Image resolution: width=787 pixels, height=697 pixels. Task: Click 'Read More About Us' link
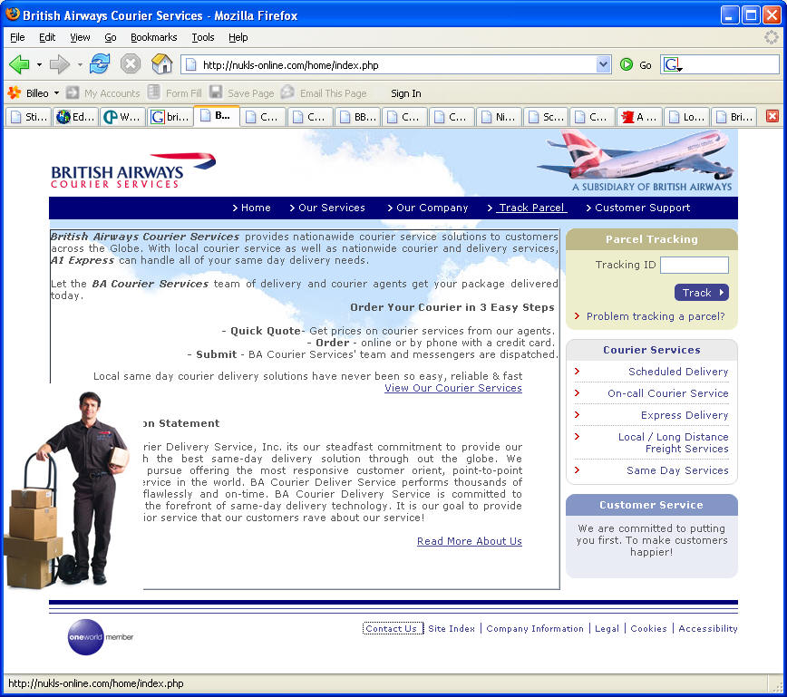470,541
